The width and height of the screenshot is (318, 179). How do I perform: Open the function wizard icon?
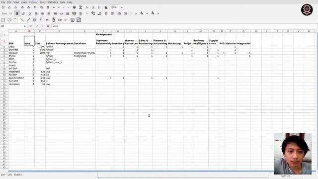click(x=87, y=7)
